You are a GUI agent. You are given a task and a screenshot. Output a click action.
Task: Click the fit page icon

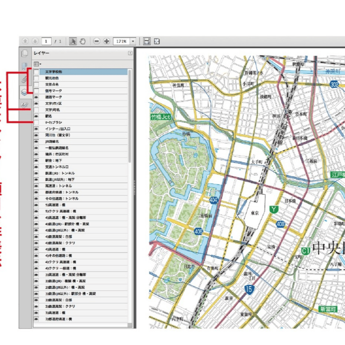click(x=157, y=41)
